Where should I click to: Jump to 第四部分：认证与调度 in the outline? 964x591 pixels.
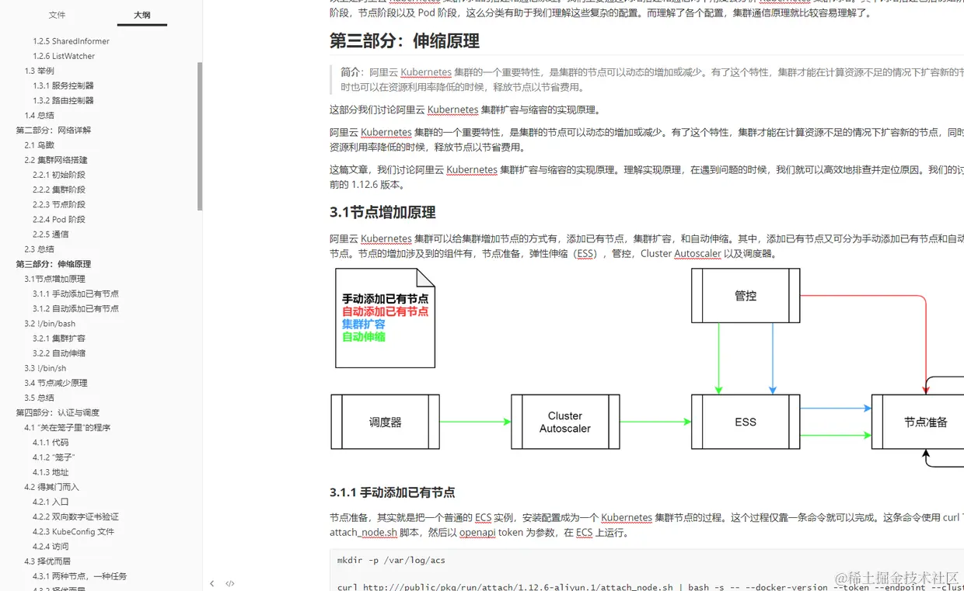(58, 412)
